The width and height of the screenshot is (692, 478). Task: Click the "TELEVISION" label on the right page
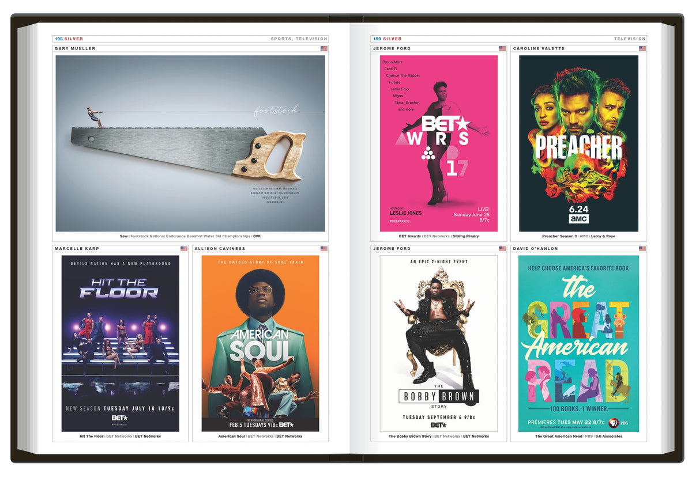(629, 39)
